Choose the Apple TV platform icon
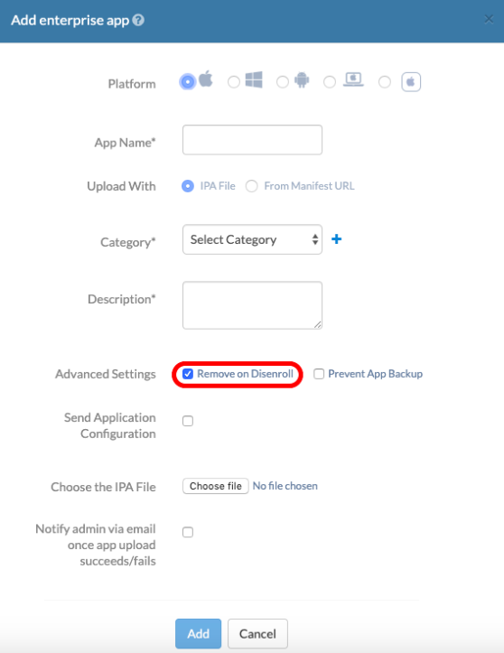This screenshot has width=504, height=653. (411, 81)
